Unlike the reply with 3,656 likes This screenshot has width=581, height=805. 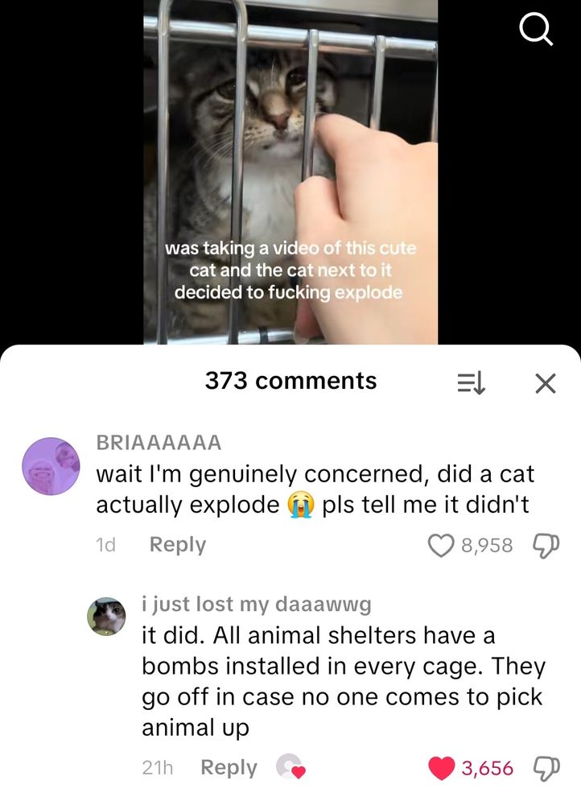[x=442, y=768]
